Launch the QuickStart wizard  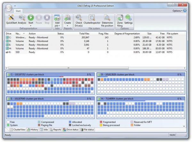click(12, 19)
